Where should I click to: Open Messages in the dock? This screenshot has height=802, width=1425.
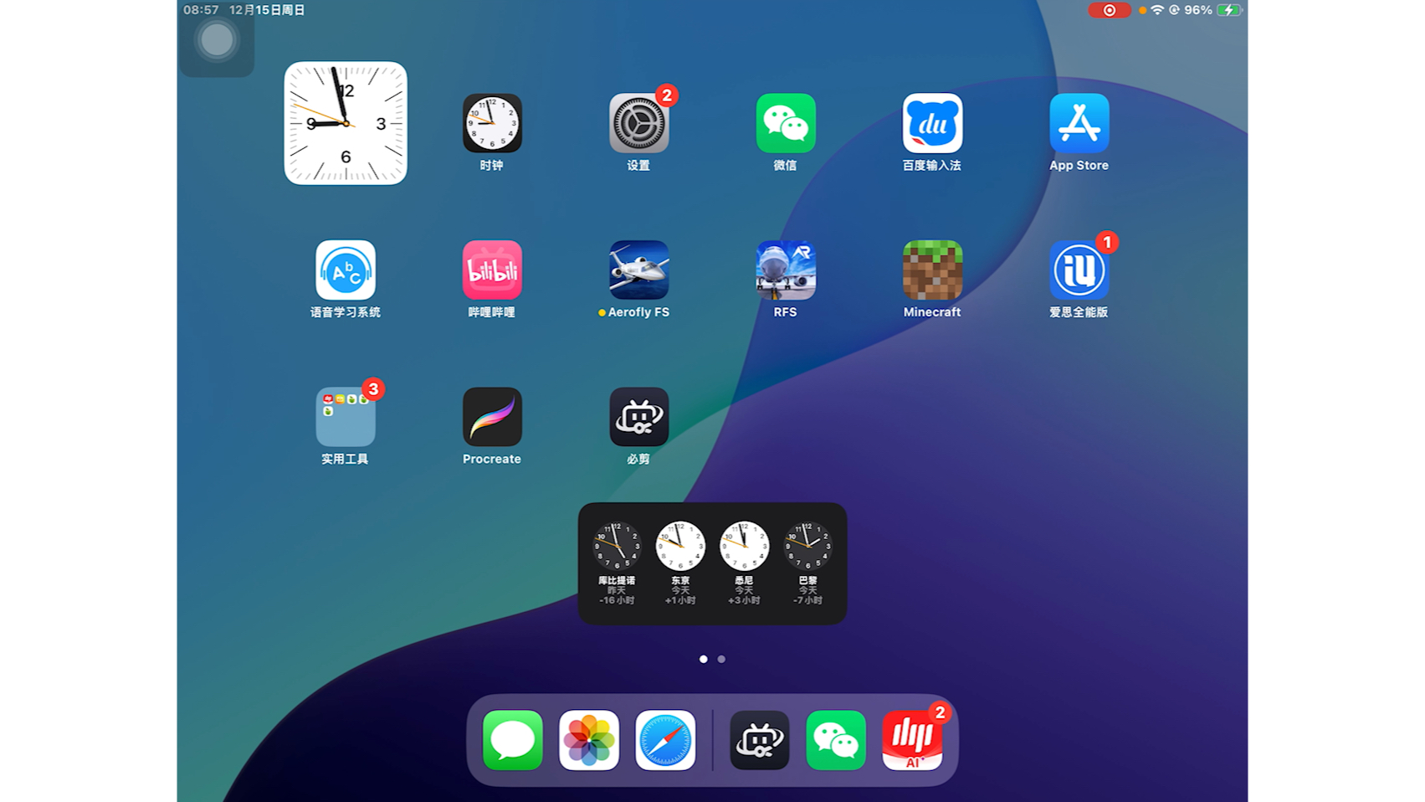[513, 740]
